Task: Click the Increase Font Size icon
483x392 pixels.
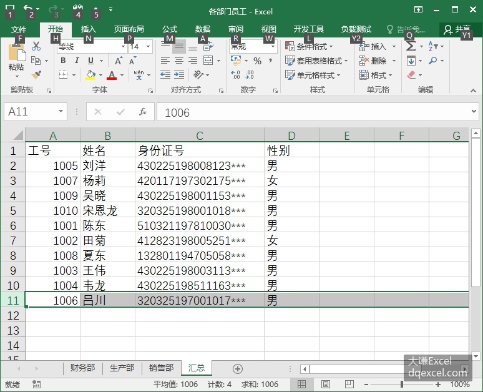Action: tap(119, 61)
